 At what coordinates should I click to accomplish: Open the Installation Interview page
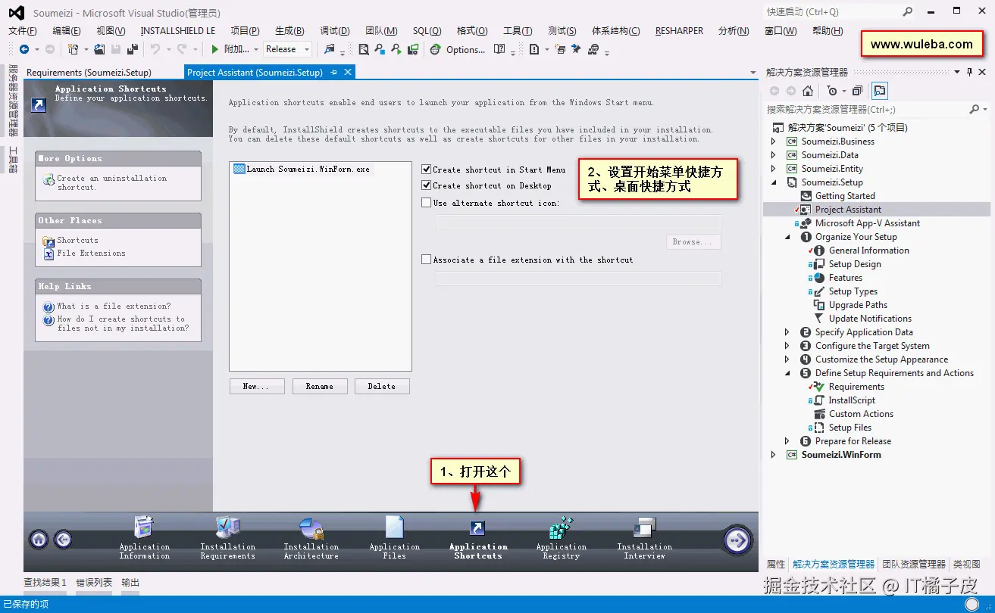point(643,537)
